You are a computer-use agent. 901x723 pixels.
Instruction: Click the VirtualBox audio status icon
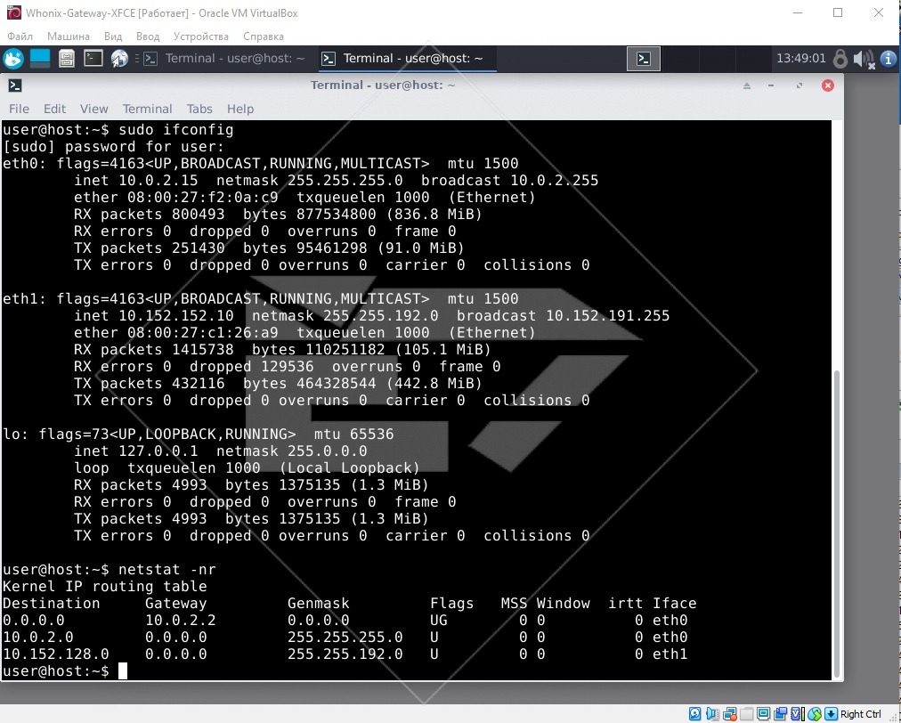(x=712, y=714)
